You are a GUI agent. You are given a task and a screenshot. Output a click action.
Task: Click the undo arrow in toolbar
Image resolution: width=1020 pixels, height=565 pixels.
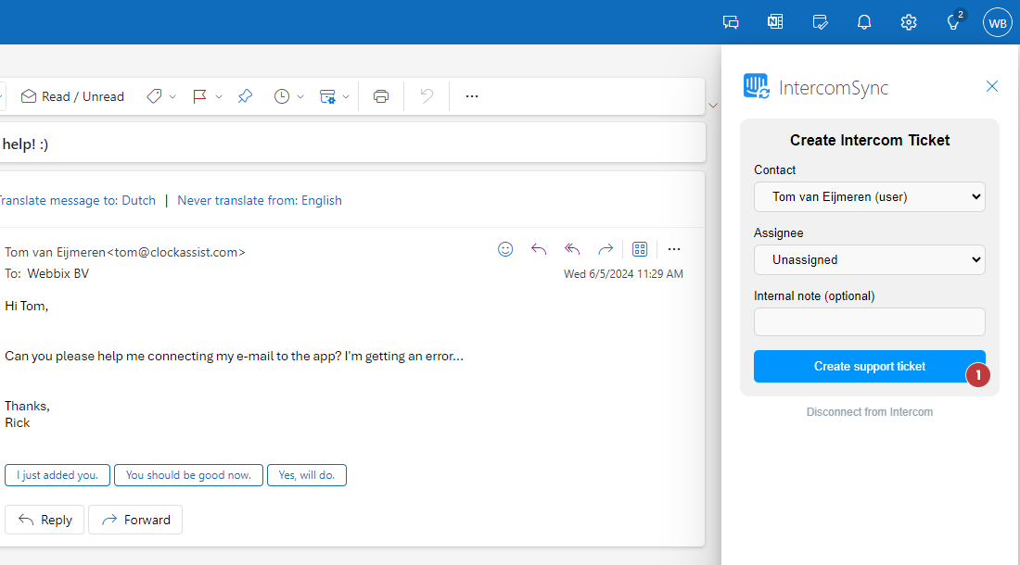pos(427,96)
